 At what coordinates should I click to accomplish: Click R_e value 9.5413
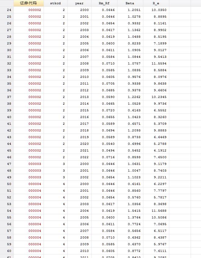coord(160,57)
